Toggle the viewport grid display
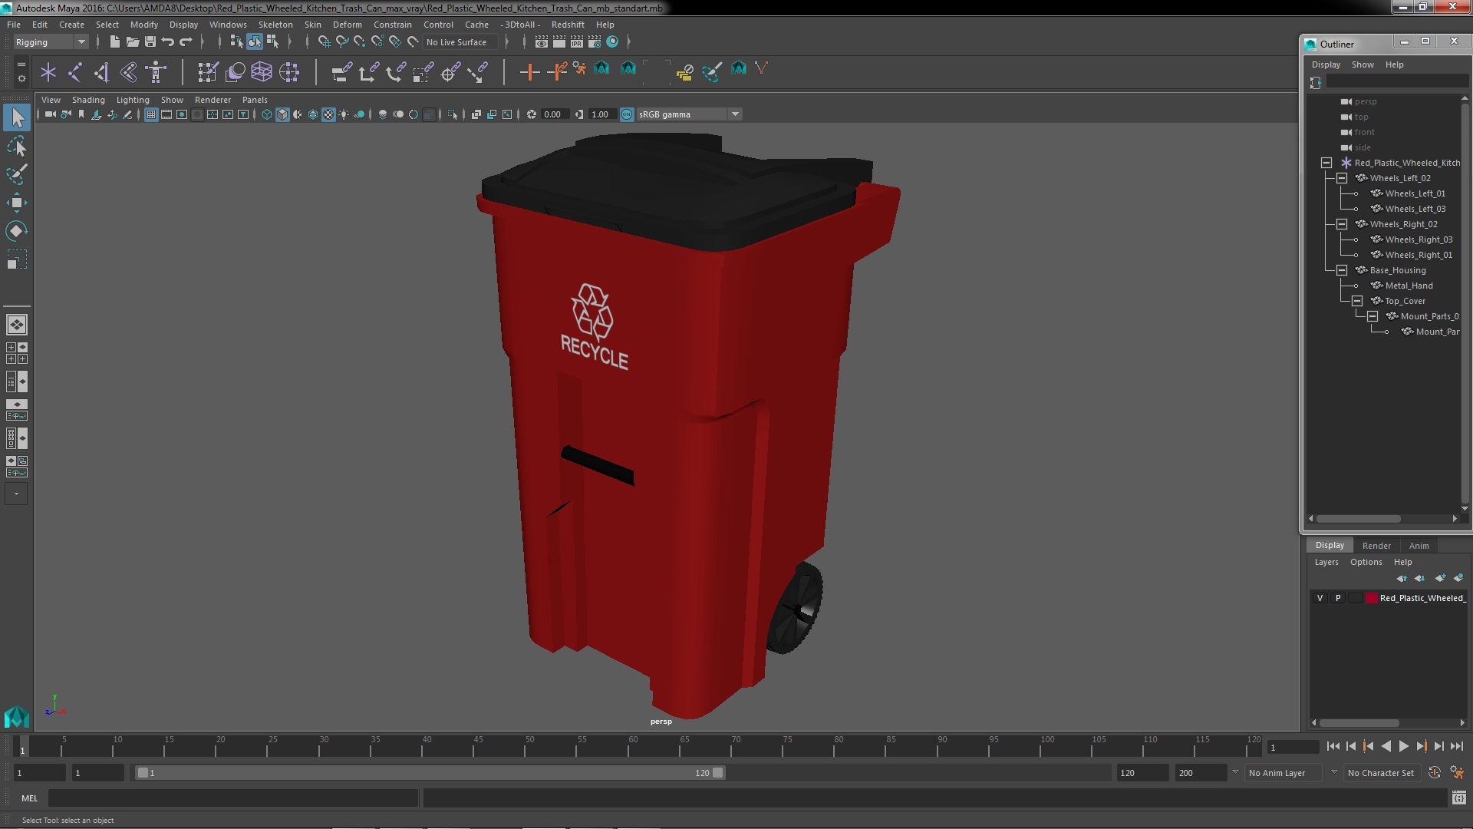This screenshot has width=1473, height=829. [151, 114]
